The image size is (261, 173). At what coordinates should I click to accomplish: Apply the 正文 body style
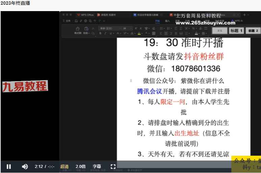[220, 31]
